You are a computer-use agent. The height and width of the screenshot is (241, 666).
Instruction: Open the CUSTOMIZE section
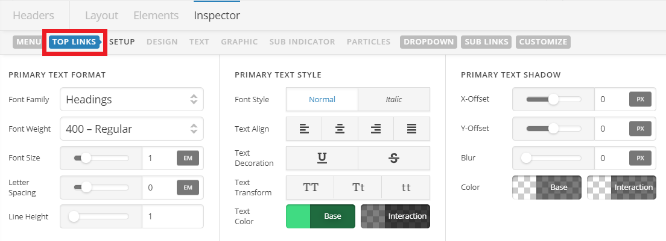(x=544, y=42)
